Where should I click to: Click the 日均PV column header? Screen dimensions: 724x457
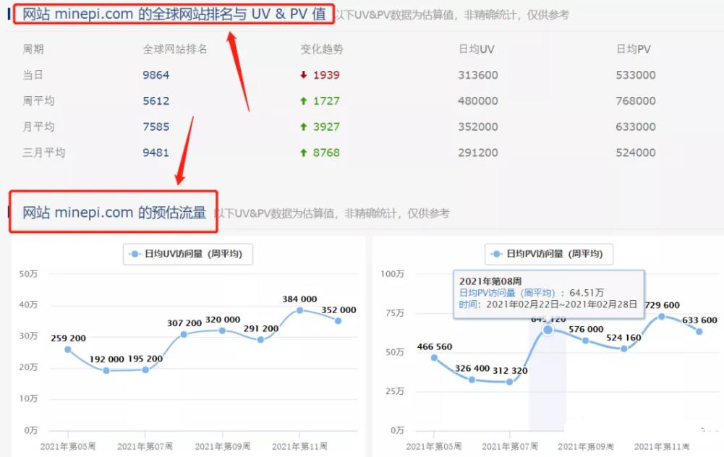(634, 49)
